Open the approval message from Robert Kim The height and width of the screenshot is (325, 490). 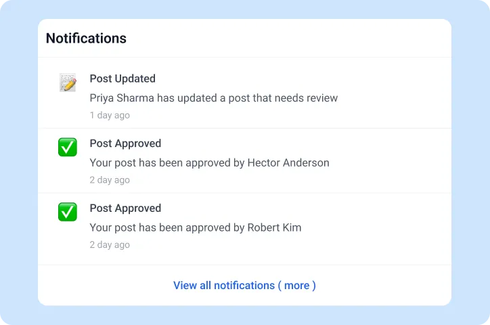coord(196,228)
